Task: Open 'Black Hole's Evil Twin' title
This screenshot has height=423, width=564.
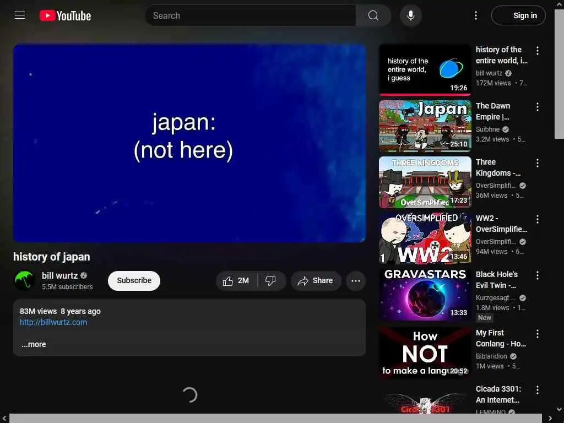Action: tap(497, 279)
